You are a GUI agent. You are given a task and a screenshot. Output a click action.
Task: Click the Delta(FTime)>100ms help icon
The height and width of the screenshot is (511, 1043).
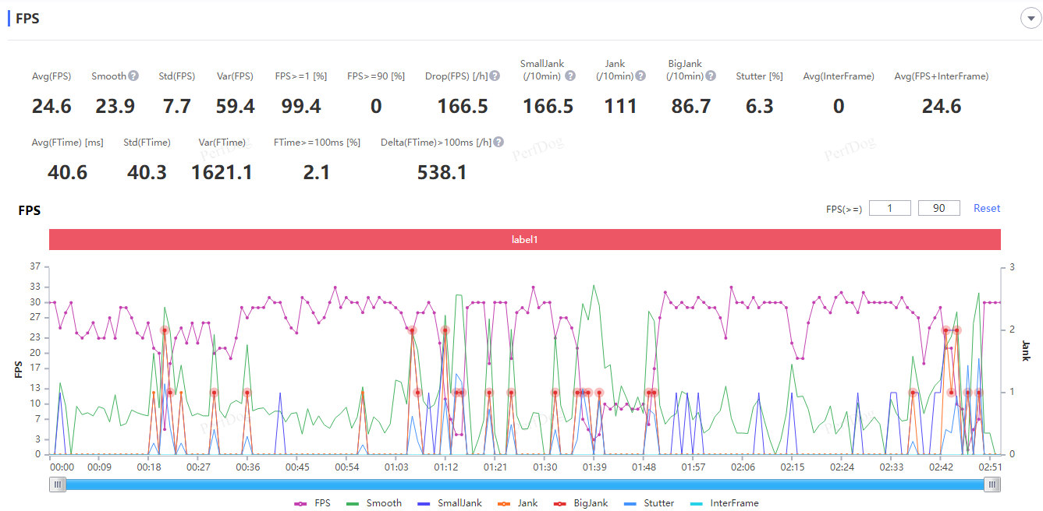click(498, 143)
